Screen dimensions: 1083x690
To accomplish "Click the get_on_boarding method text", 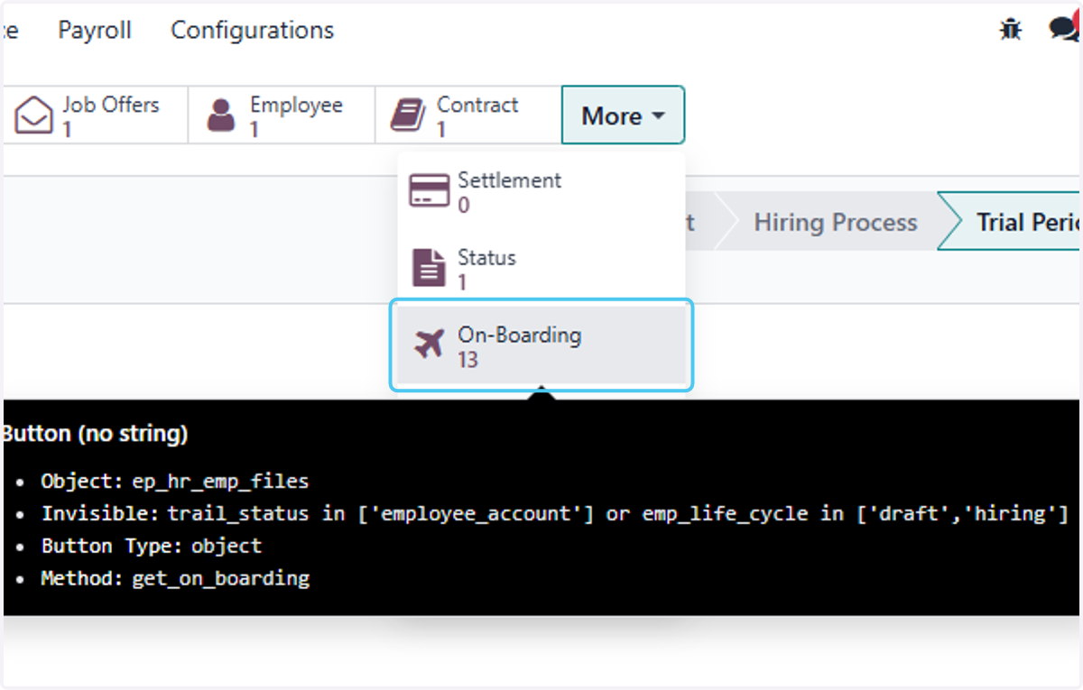I will coord(220,578).
